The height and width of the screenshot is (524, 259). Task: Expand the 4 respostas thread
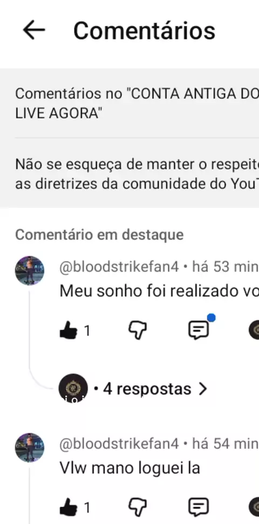coord(151,389)
